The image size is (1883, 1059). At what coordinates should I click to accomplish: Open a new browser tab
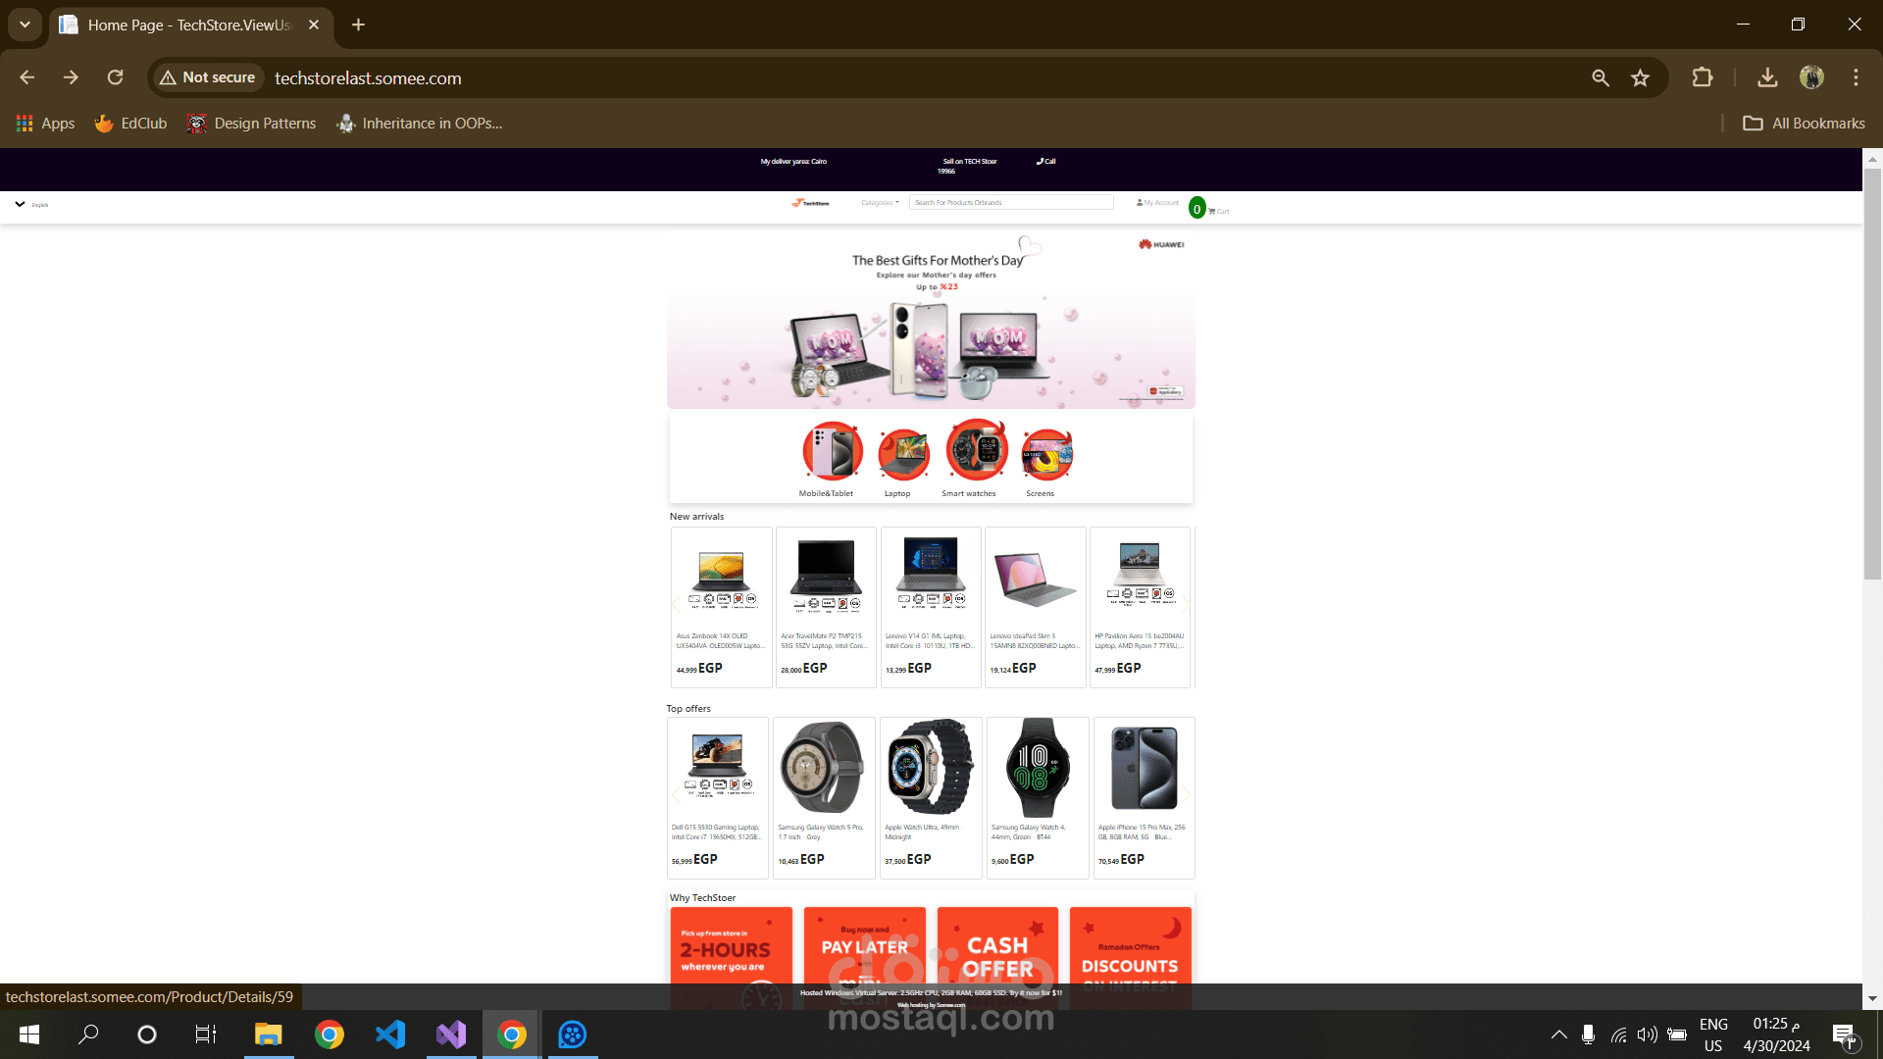pyautogui.click(x=358, y=25)
